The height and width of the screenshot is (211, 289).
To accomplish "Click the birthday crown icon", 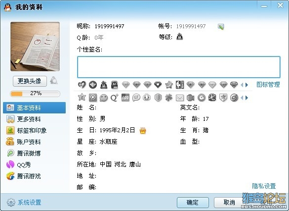I will pos(143,130).
